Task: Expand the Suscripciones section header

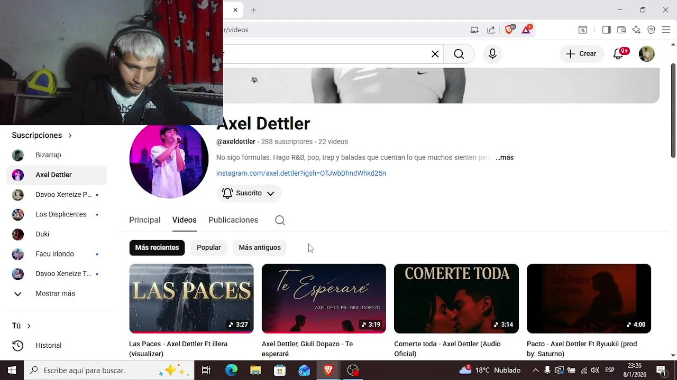Action: tap(42, 136)
